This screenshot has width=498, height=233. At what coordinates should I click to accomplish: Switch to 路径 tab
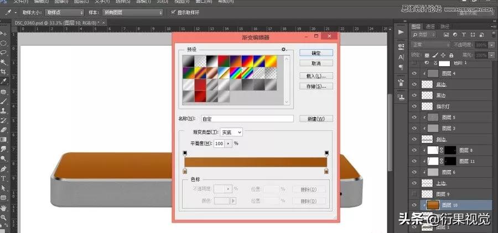[x=445, y=27]
